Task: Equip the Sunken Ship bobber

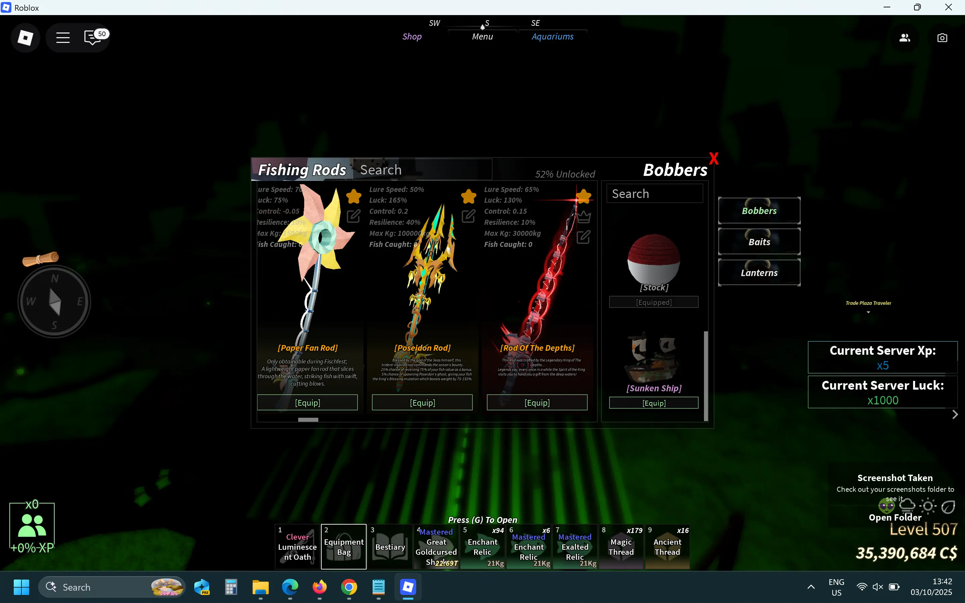Action: point(654,403)
